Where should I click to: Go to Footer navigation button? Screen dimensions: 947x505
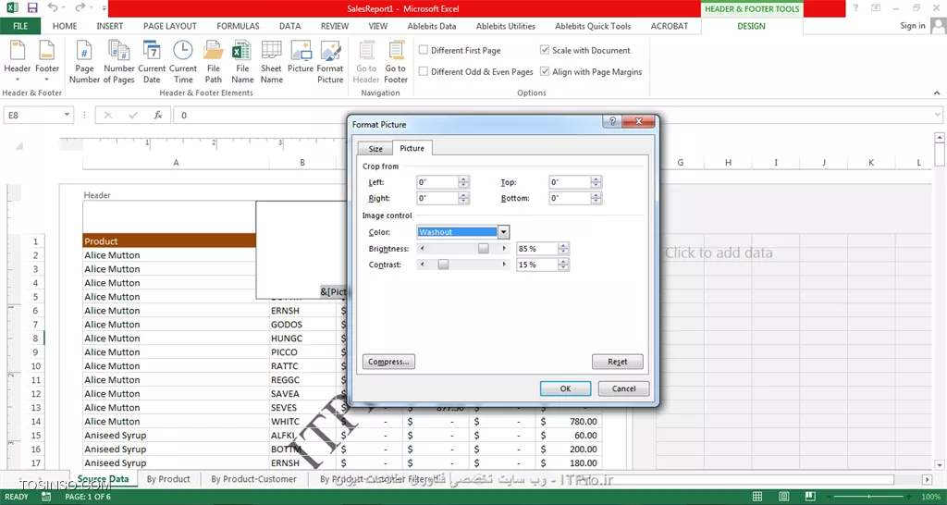pos(396,61)
